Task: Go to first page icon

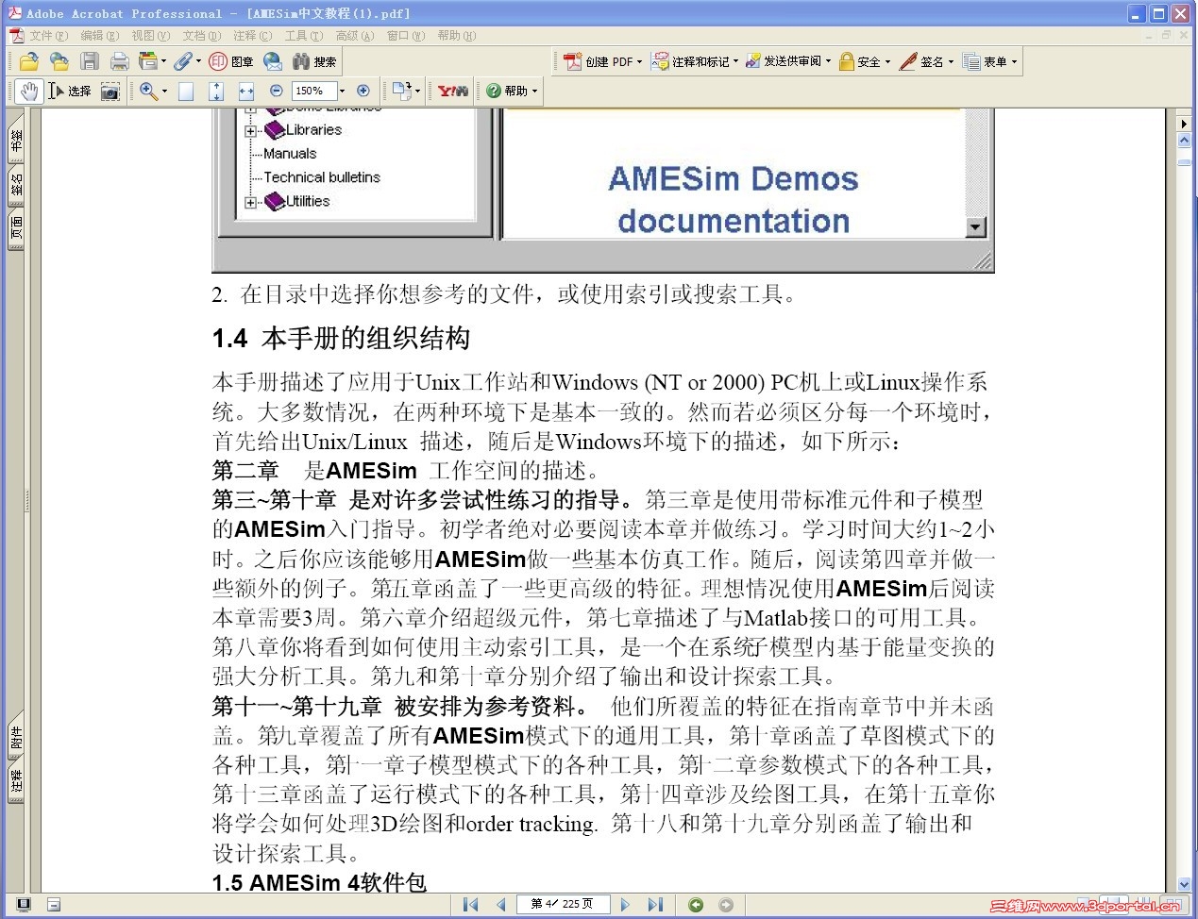Action: [x=470, y=904]
